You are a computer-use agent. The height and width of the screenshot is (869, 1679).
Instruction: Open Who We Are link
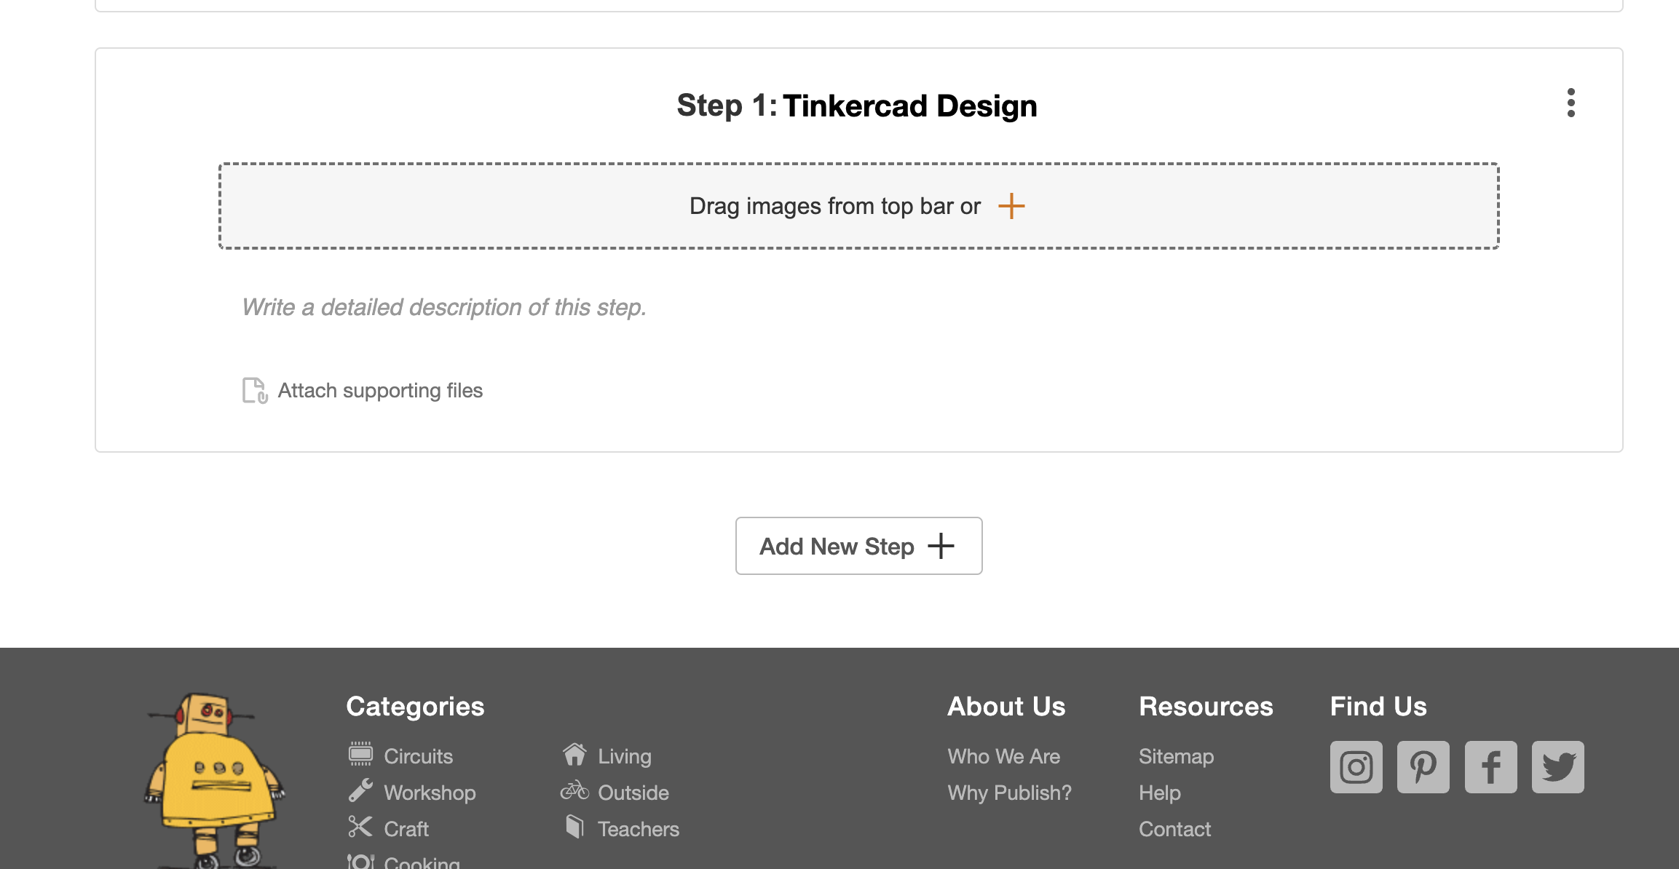coord(1003,756)
